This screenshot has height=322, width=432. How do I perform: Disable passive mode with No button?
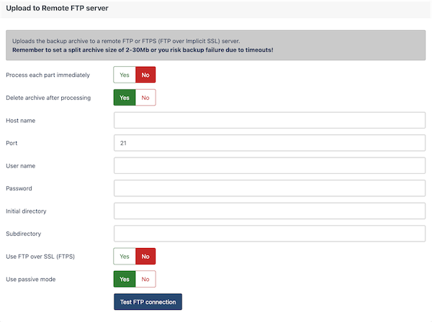145,279
